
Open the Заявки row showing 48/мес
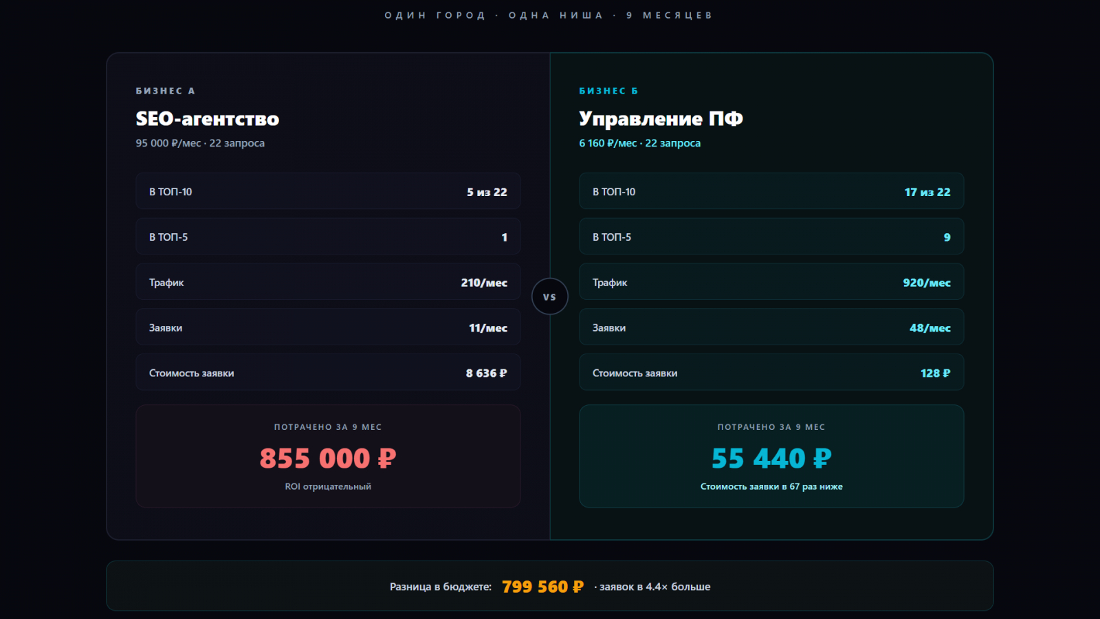click(x=771, y=327)
